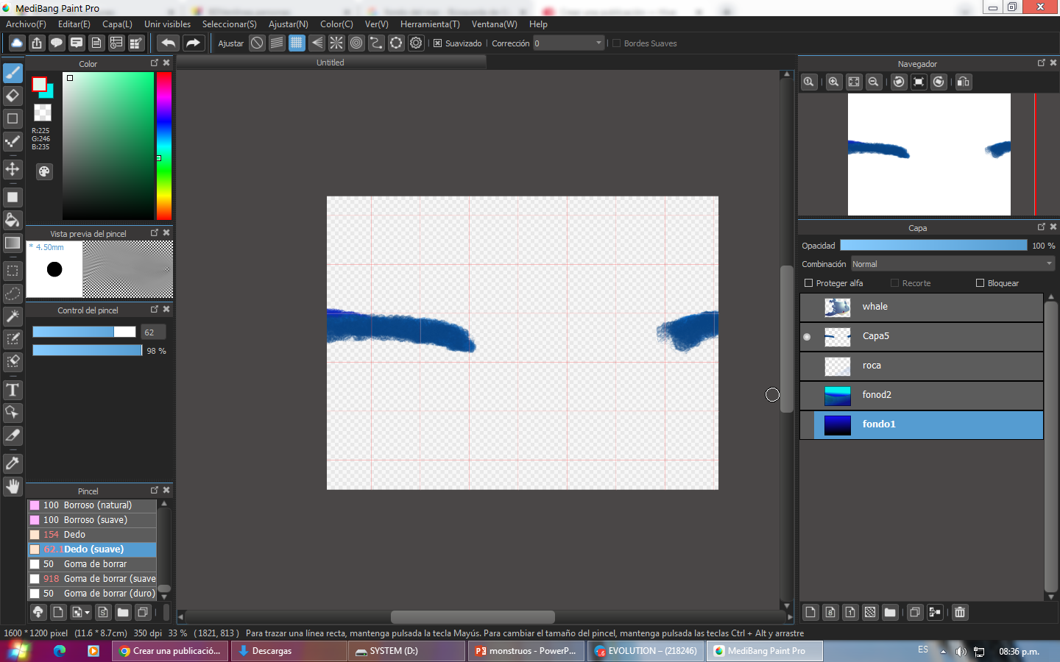1060x662 pixels.
Task: Select the Gradient tool
Action: 13,243
